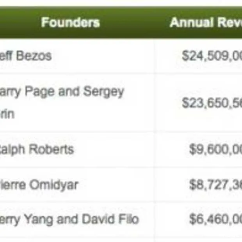This screenshot has width=242, height=242.
Task: Click the $24,509 revenue figure
Action: coord(212,56)
